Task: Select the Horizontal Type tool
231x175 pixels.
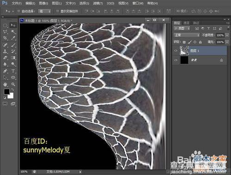Action: click(13, 71)
